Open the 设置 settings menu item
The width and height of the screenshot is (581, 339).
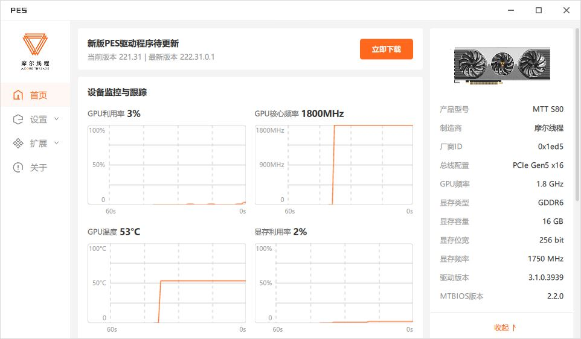tap(35, 119)
